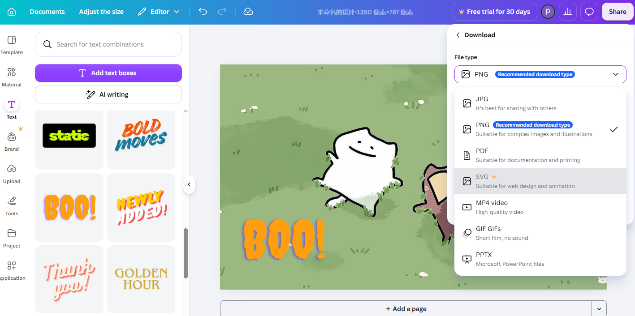The image size is (635, 316).
Task: Click the Add a page button
Action: pyautogui.click(x=406, y=309)
